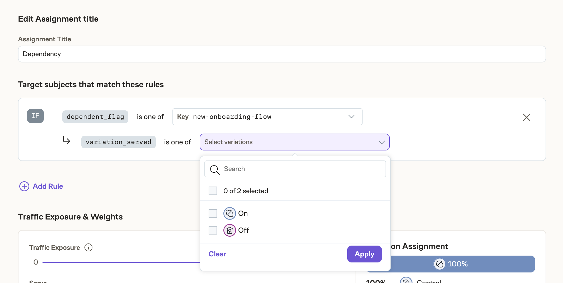The image size is (563, 283).
Task: Click the On variation status icon
Action: click(x=229, y=213)
